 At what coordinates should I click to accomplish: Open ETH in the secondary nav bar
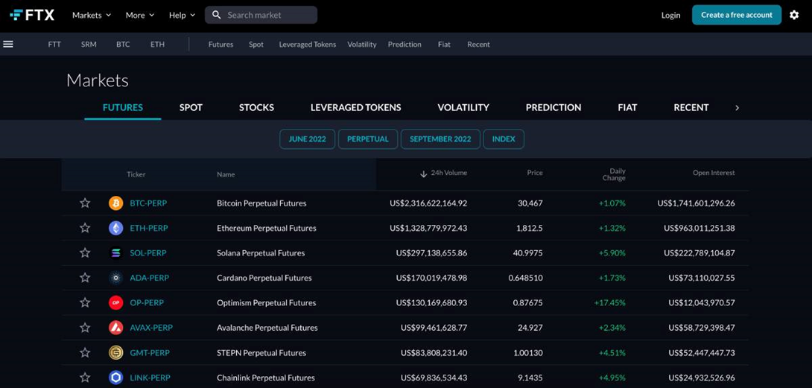(x=157, y=45)
